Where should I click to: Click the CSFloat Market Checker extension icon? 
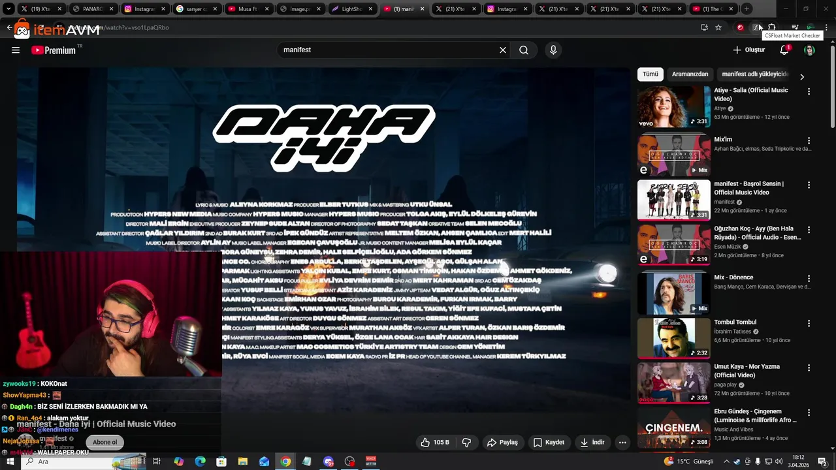click(756, 27)
